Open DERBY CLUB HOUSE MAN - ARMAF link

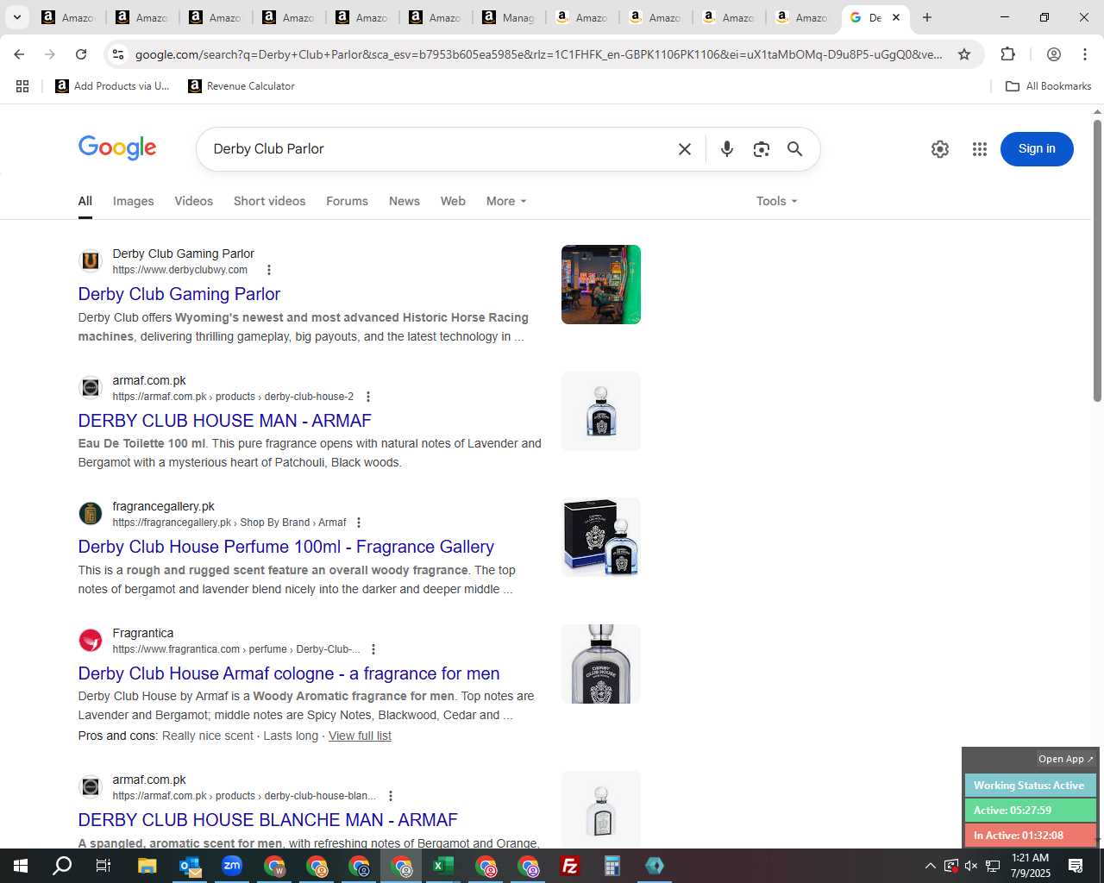(225, 421)
